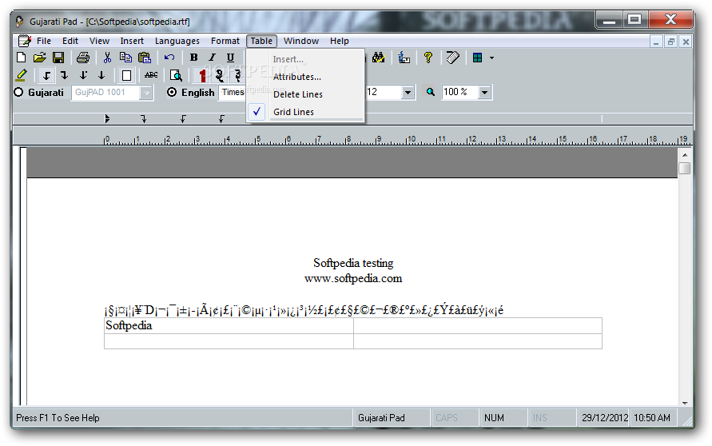
Task: Open the font size 12 dropdown arrow
Action: 408,93
